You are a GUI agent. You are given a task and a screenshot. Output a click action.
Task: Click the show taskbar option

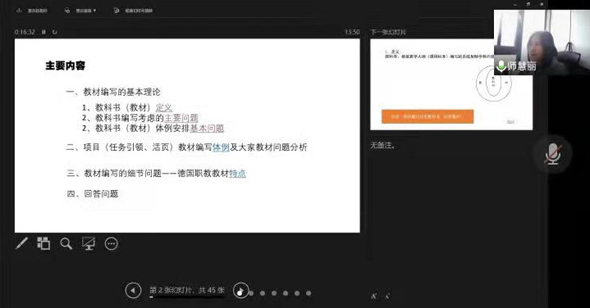point(32,10)
